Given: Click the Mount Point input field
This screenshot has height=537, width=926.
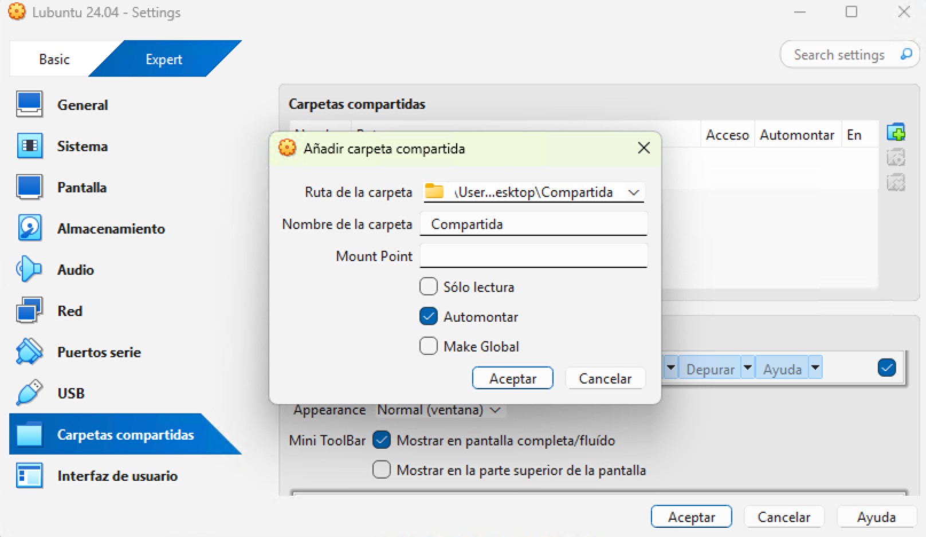Looking at the screenshot, I should click(533, 256).
